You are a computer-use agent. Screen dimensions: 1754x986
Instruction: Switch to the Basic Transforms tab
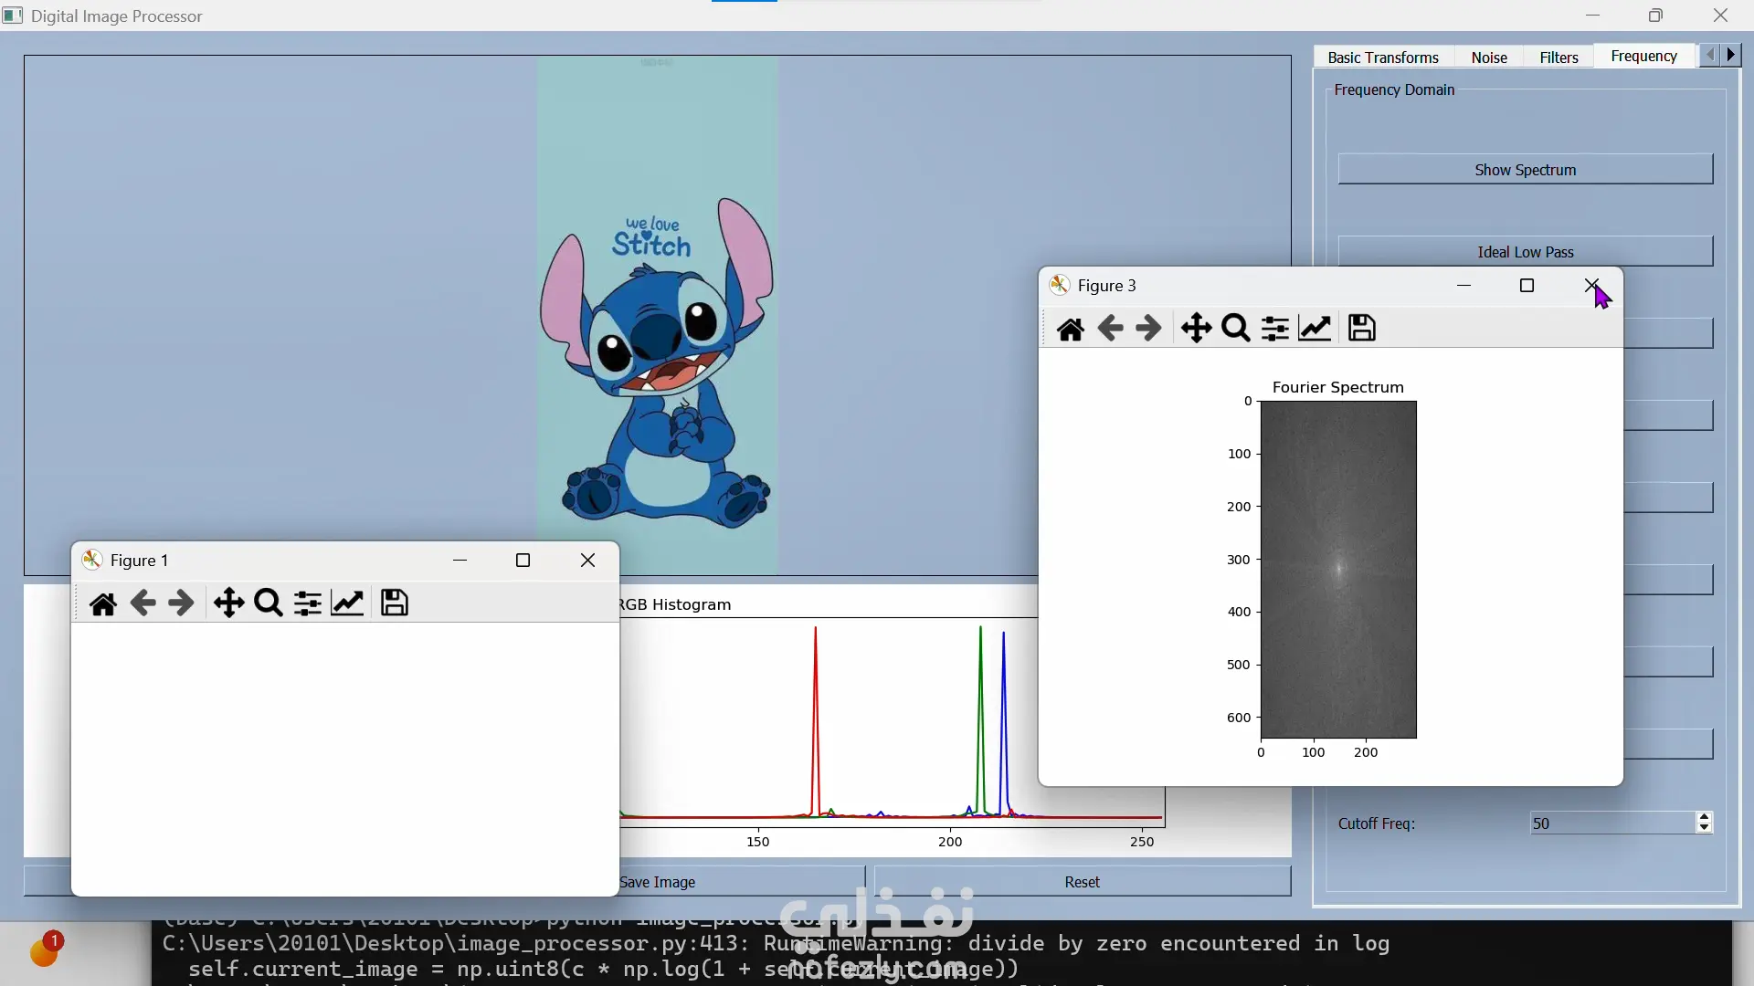pos(1382,58)
